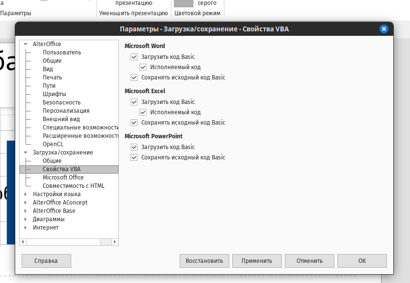Select Пользователь in the options tree
Screen dimensions: 410x283
point(62,52)
